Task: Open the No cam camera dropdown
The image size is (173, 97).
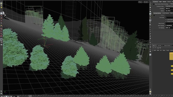Action: click(x=146, y=2)
